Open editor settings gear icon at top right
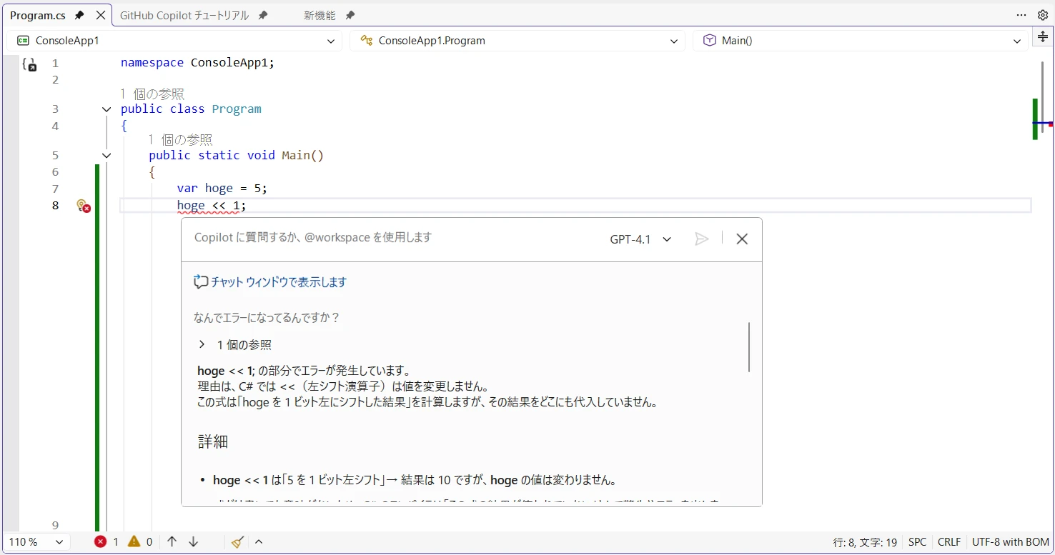Screen dimensions: 1055x555 [x=1042, y=15]
